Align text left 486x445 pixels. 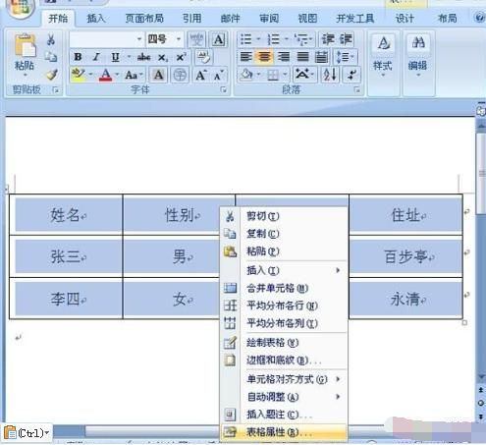245,57
